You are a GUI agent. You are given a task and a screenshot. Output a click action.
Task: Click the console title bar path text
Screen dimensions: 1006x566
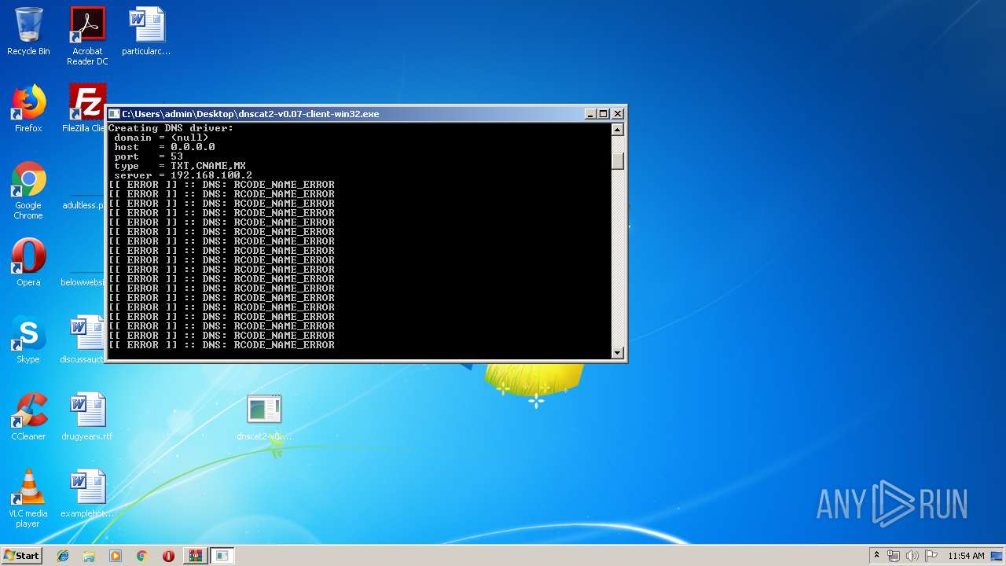251,114
